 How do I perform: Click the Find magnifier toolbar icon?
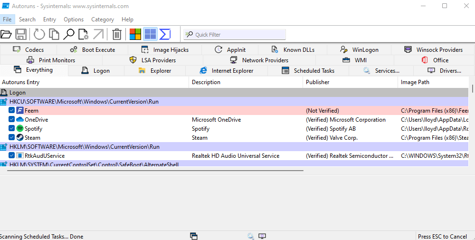[69, 34]
